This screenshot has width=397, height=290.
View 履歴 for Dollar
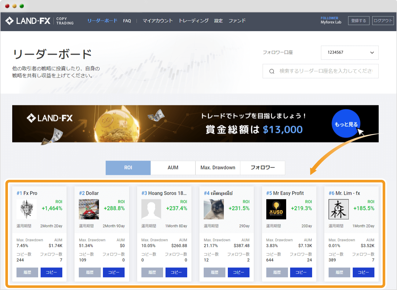[x=89, y=272]
